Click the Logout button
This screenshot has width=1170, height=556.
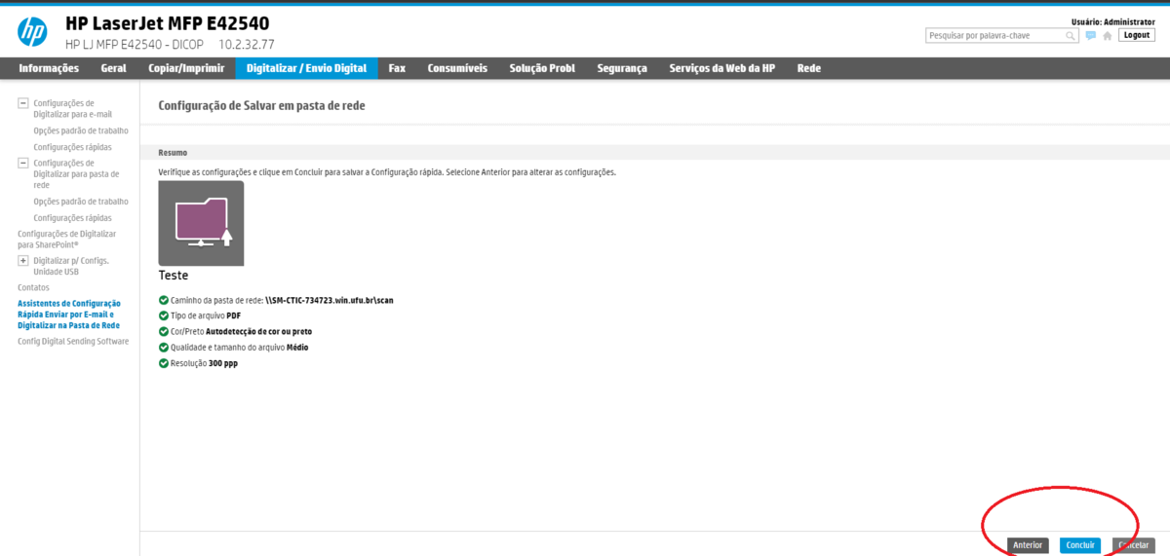(1136, 35)
